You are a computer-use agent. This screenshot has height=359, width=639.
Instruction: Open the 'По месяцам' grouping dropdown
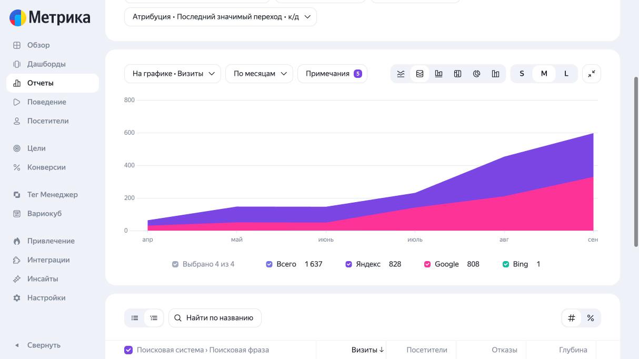click(259, 74)
